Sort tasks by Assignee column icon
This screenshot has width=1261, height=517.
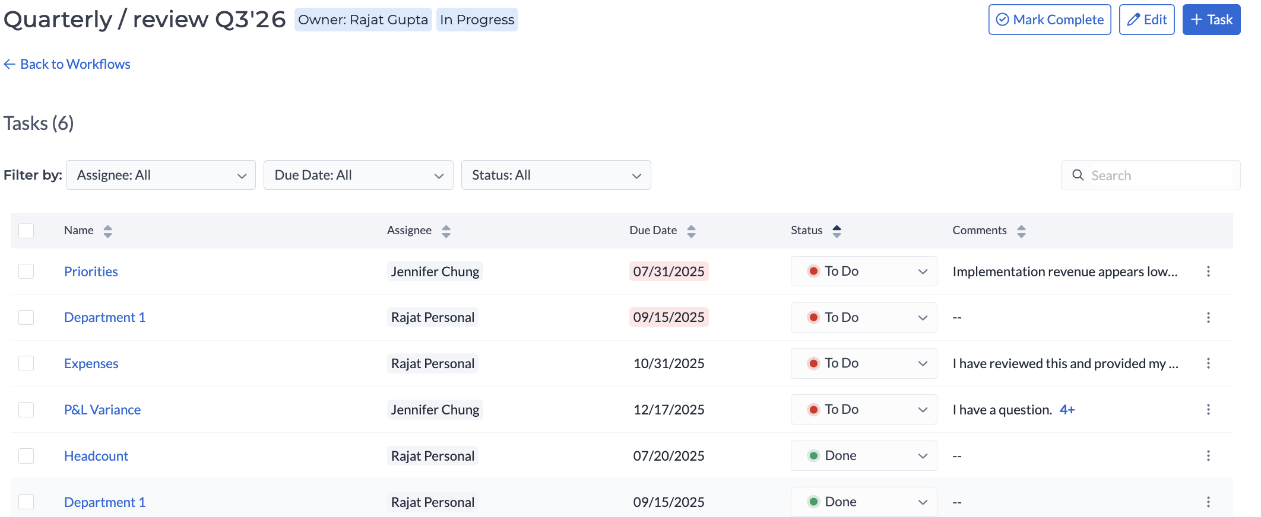click(x=446, y=231)
